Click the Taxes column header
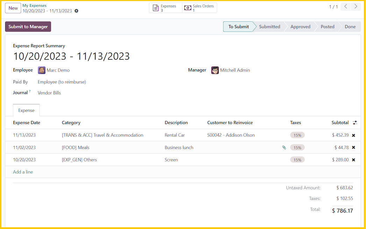The height and width of the screenshot is (229, 366). 296,123
